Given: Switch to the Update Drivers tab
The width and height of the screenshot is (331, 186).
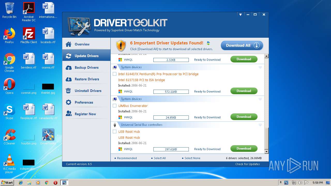Looking at the screenshot, I should pyautogui.click(x=86, y=56).
